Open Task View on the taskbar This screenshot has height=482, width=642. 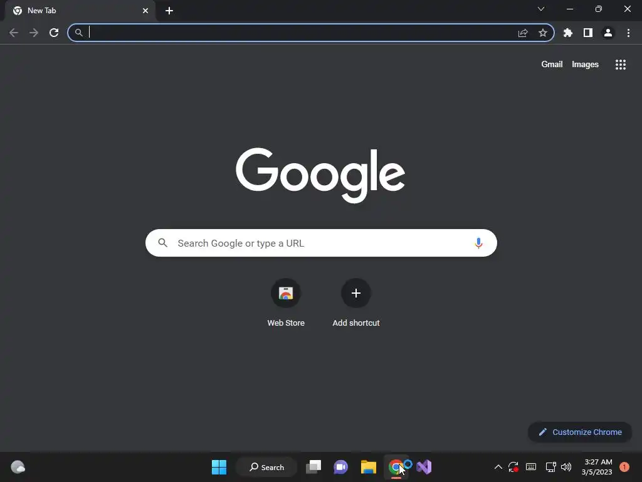click(313, 467)
